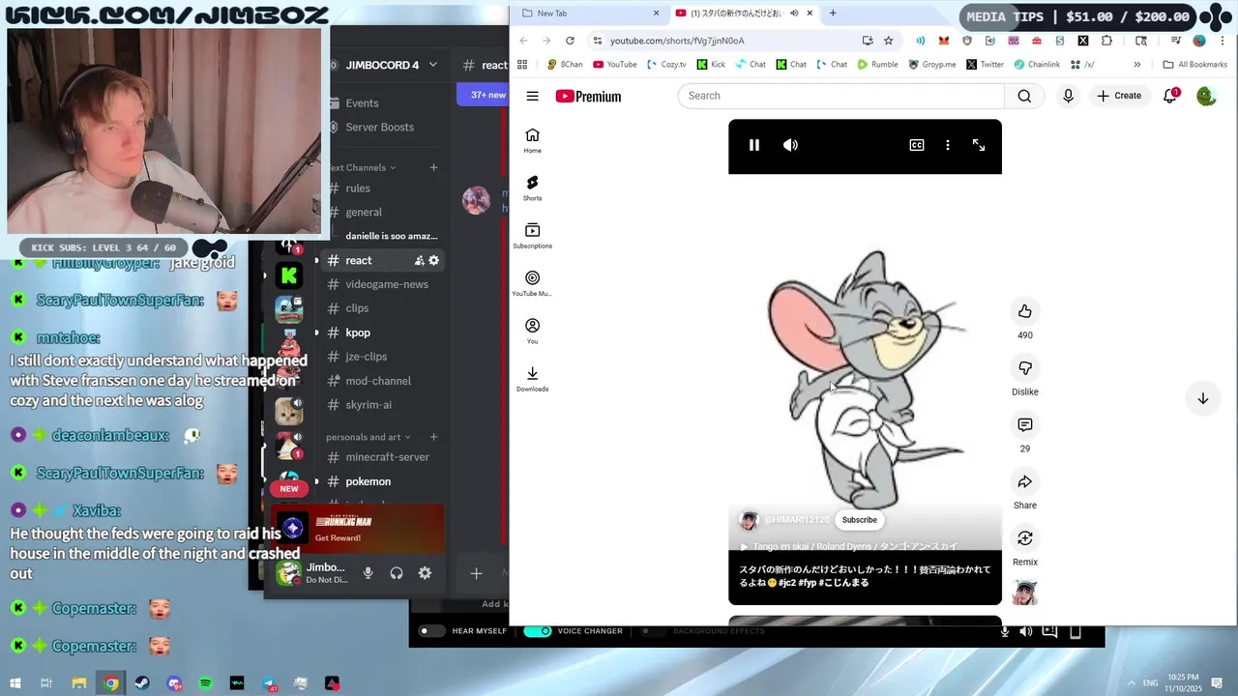Viewport: 1238px width, 696px height.
Task: Go to YouTube Home in sidebar
Action: 532,141
